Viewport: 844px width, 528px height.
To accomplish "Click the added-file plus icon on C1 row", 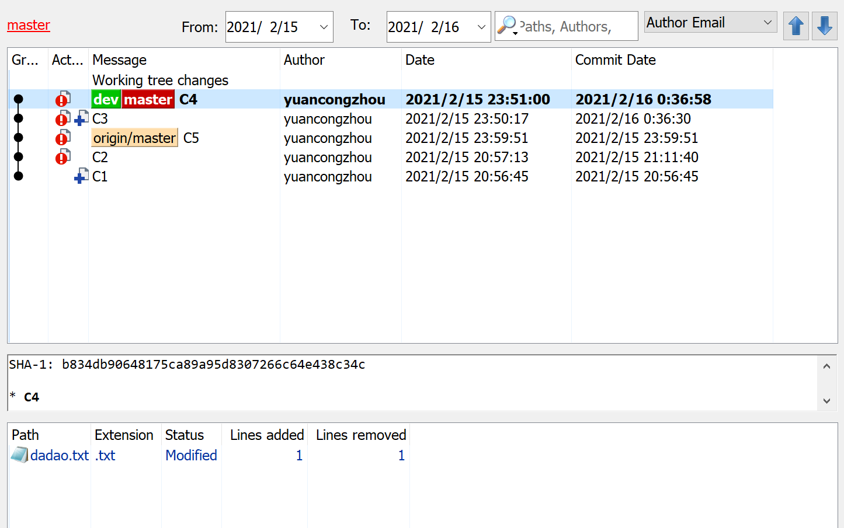I will click(x=81, y=177).
